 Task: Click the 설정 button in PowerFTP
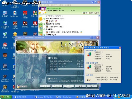[x=45, y=86]
